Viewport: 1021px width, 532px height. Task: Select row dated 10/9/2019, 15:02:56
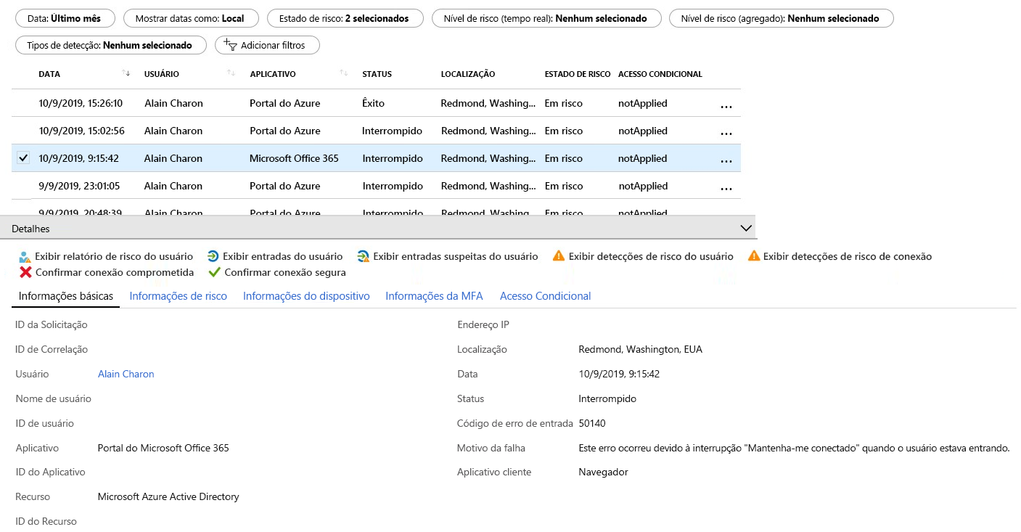pyautogui.click(x=376, y=131)
